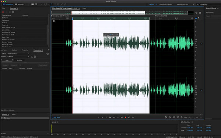The image size is (221, 138).
Task: Adjust the HUD amplitude gain knob
Action: [x=108, y=35]
